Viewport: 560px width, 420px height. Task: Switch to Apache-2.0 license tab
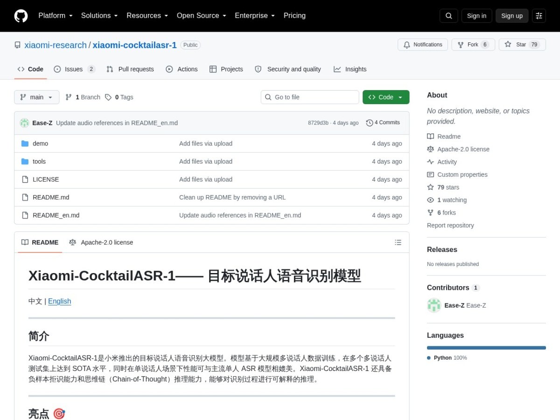tap(101, 242)
